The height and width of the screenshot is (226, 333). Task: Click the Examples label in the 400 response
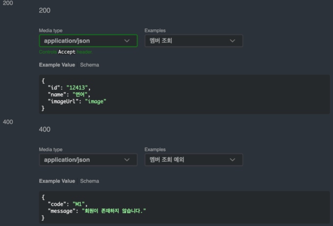155,149
